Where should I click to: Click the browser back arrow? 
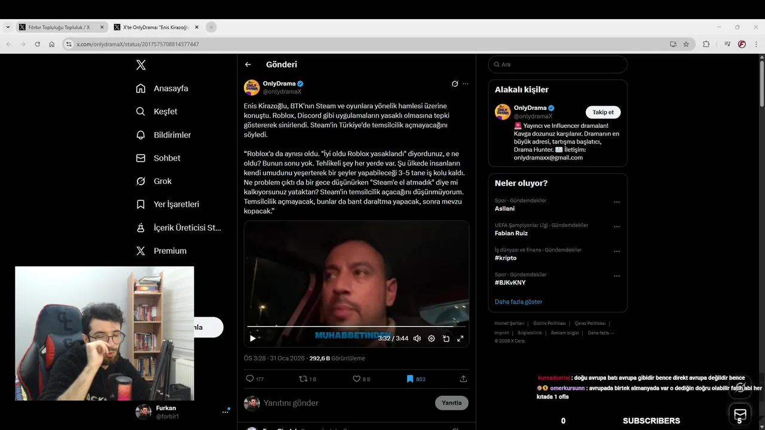click(x=8, y=44)
